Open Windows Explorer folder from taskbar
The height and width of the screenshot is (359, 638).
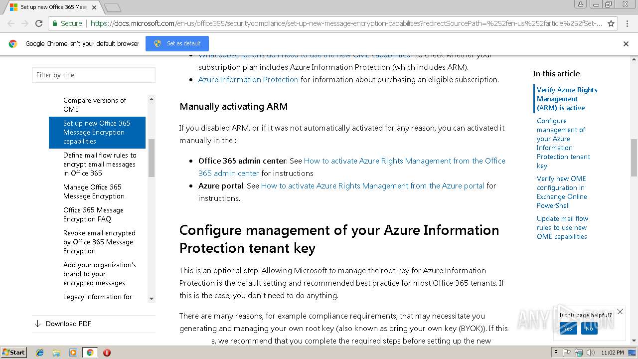click(x=56, y=353)
